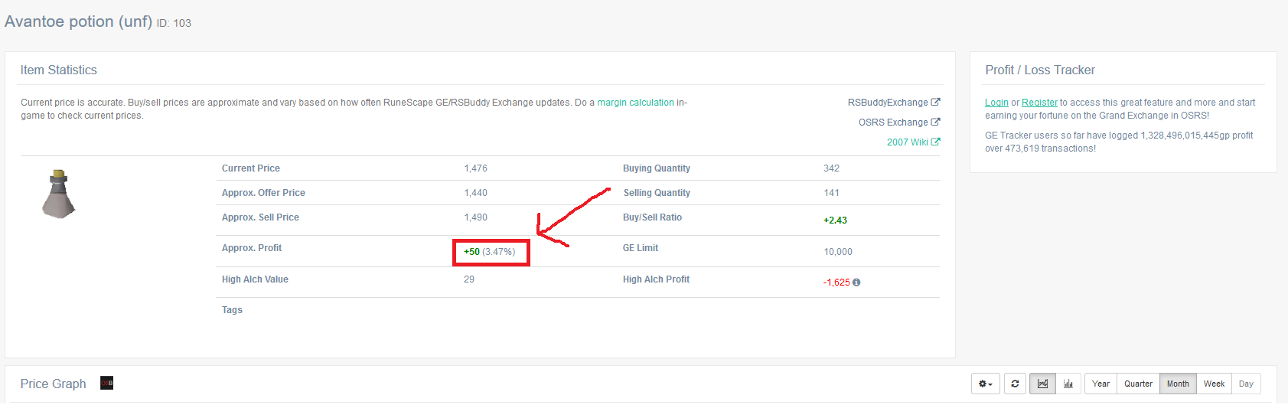Select the Day time range

click(1246, 384)
